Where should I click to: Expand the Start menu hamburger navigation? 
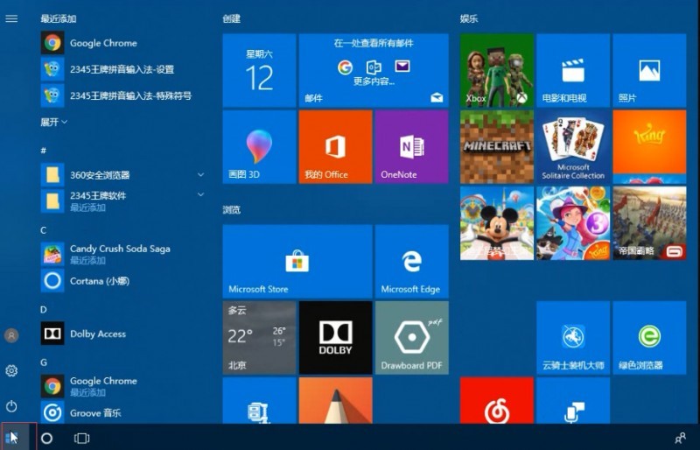pos(11,18)
